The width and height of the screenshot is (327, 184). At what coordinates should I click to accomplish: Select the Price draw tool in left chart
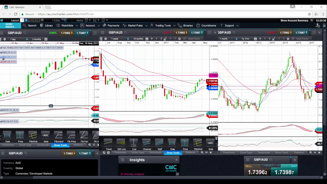pos(20,137)
